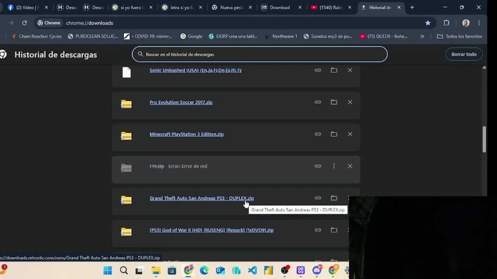Screen dimensions: 497x279
Task: Show Pro Evolution Soccer 2017 in folder
Action: pos(334,102)
